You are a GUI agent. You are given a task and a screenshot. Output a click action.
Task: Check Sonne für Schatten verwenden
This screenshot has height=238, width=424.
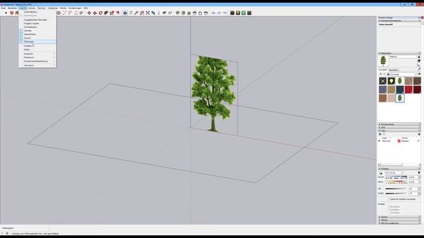click(389, 199)
